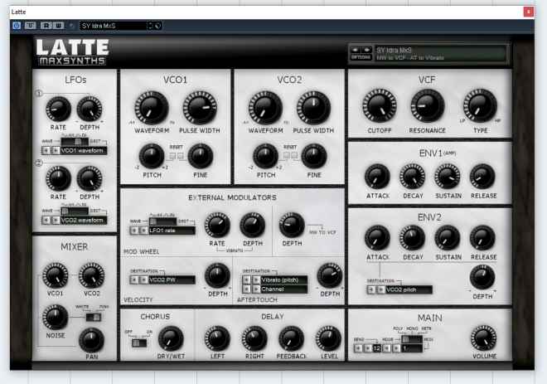Screen dimensions: 547x384
Task: Click LFO 1 RATE knob
Action: tap(58, 109)
